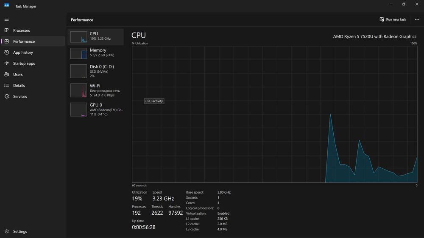Click the App history clock icon

click(6, 52)
